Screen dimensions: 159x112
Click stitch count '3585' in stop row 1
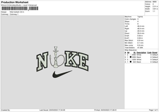click(x=134, y=55)
